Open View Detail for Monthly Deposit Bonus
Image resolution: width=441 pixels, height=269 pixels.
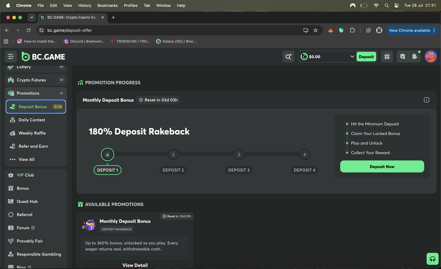tap(135, 265)
